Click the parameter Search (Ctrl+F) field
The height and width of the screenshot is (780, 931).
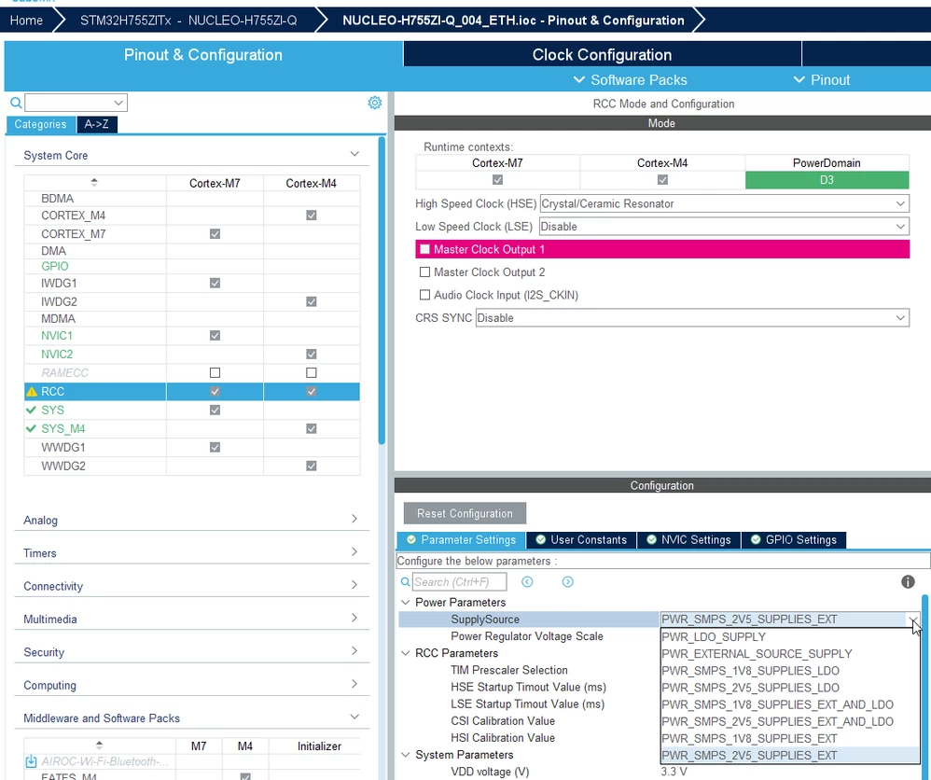pyautogui.click(x=459, y=581)
